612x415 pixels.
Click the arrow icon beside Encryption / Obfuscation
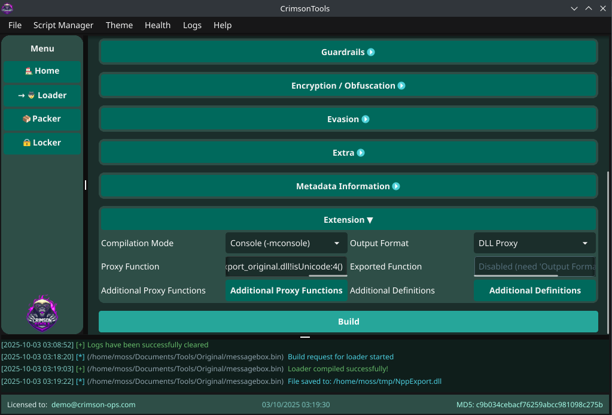click(402, 85)
